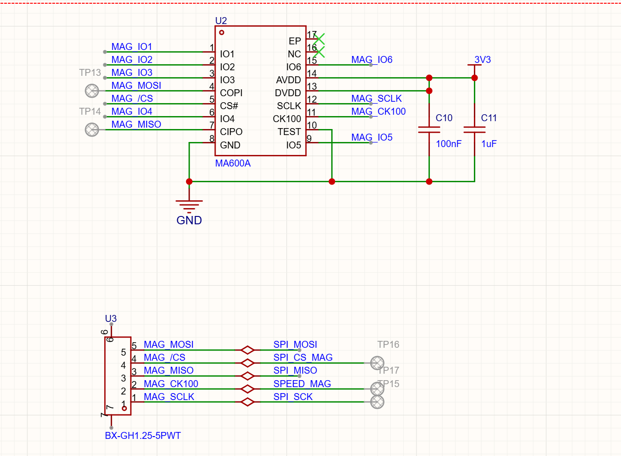Select the 3V3 net name text
This screenshot has width=621, height=456.
(x=483, y=60)
